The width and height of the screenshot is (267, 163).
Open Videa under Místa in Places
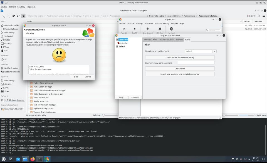point(7,47)
